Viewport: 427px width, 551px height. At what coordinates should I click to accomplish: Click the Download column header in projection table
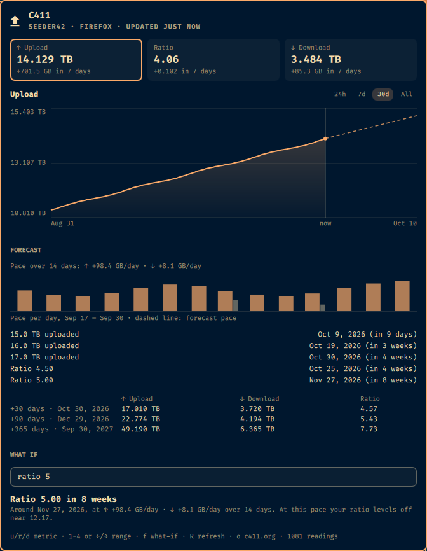pos(260,399)
